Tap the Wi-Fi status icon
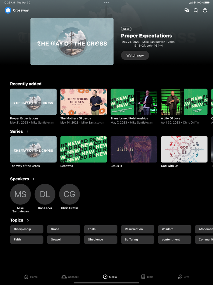The width and height of the screenshot is (213, 285). [195, 2]
